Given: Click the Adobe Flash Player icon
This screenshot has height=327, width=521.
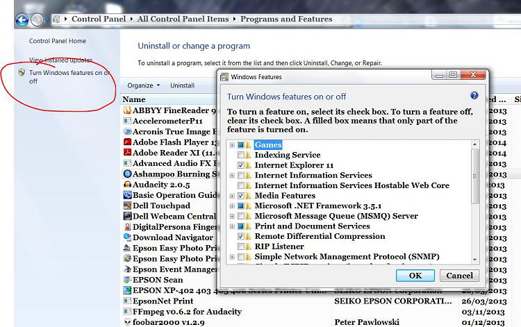Looking at the screenshot, I should [127, 142].
